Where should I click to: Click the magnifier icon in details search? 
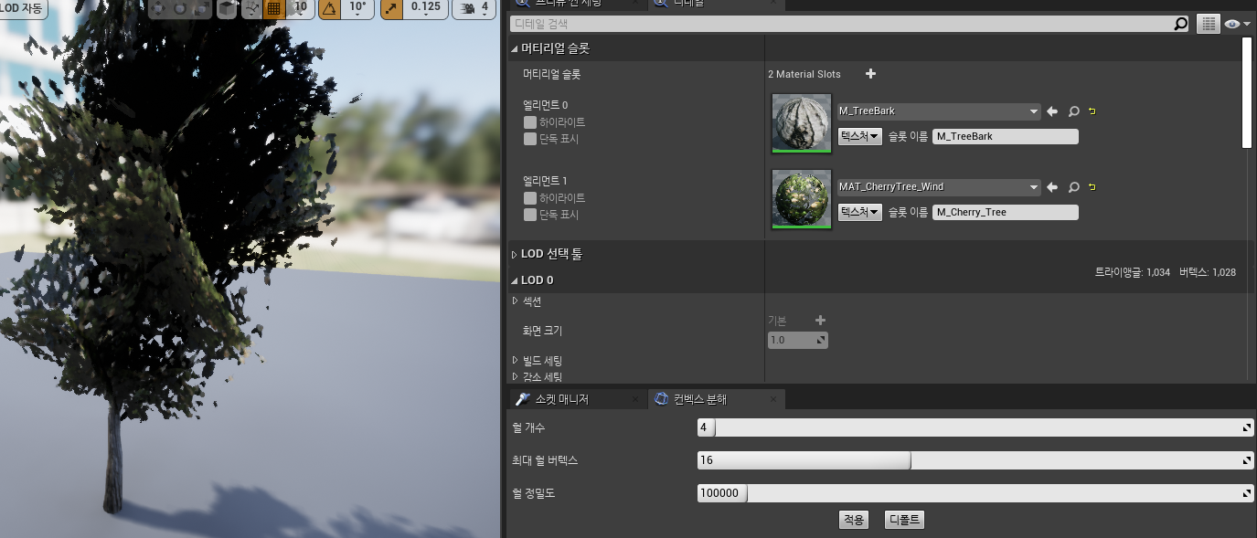point(1181,25)
